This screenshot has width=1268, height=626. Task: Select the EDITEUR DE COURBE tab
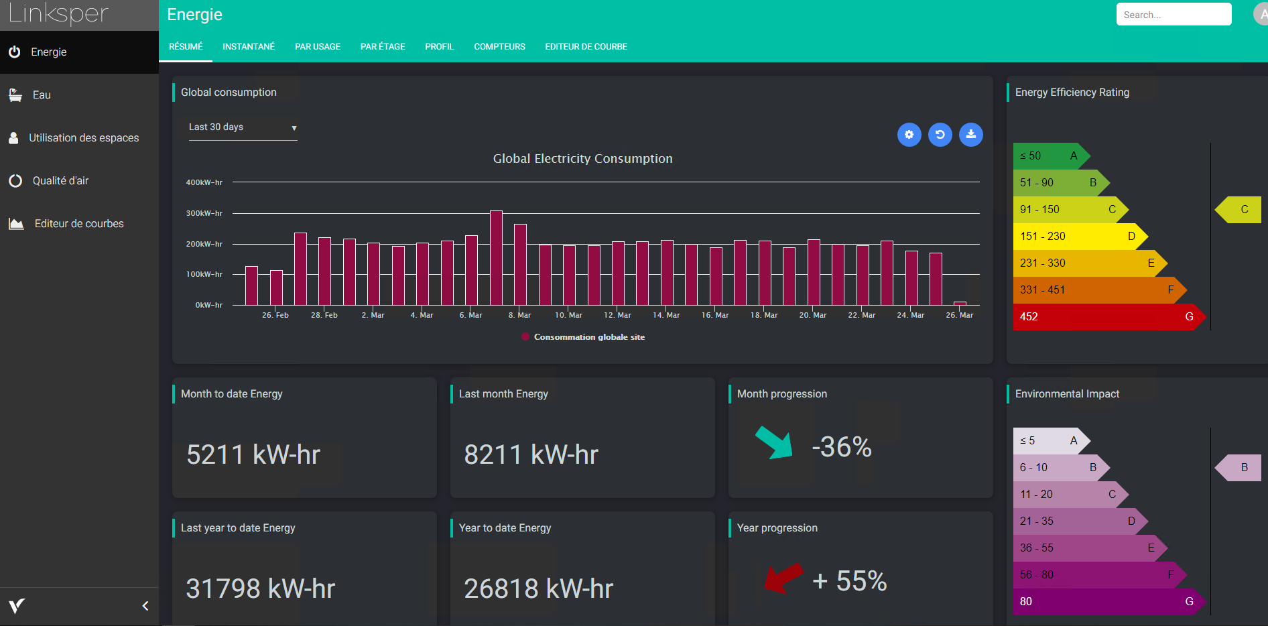pos(586,47)
